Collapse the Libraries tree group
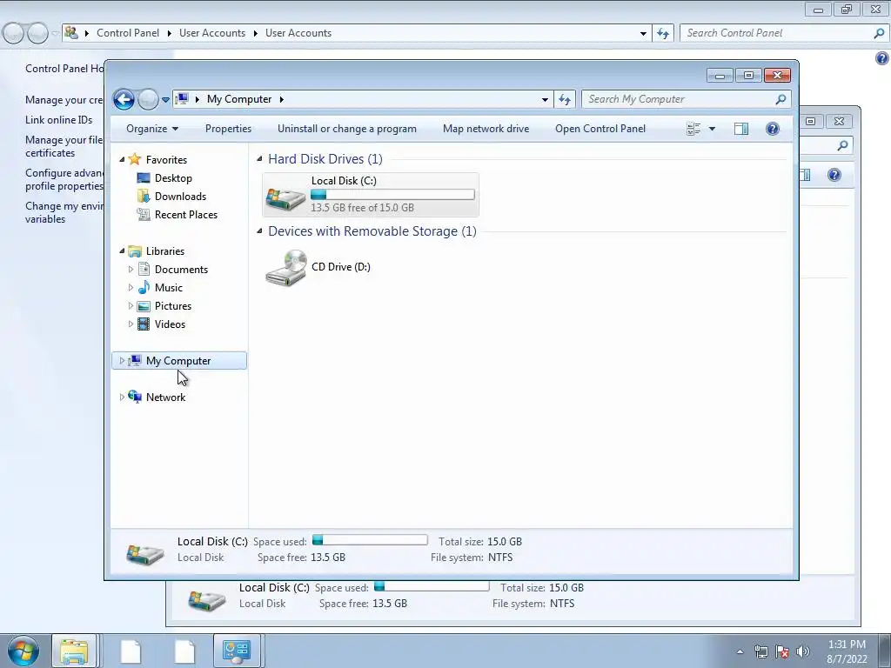 (x=122, y=251)
